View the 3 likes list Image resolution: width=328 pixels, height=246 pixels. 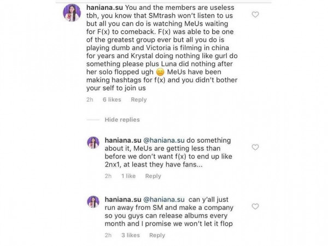(x=130, y=235)
